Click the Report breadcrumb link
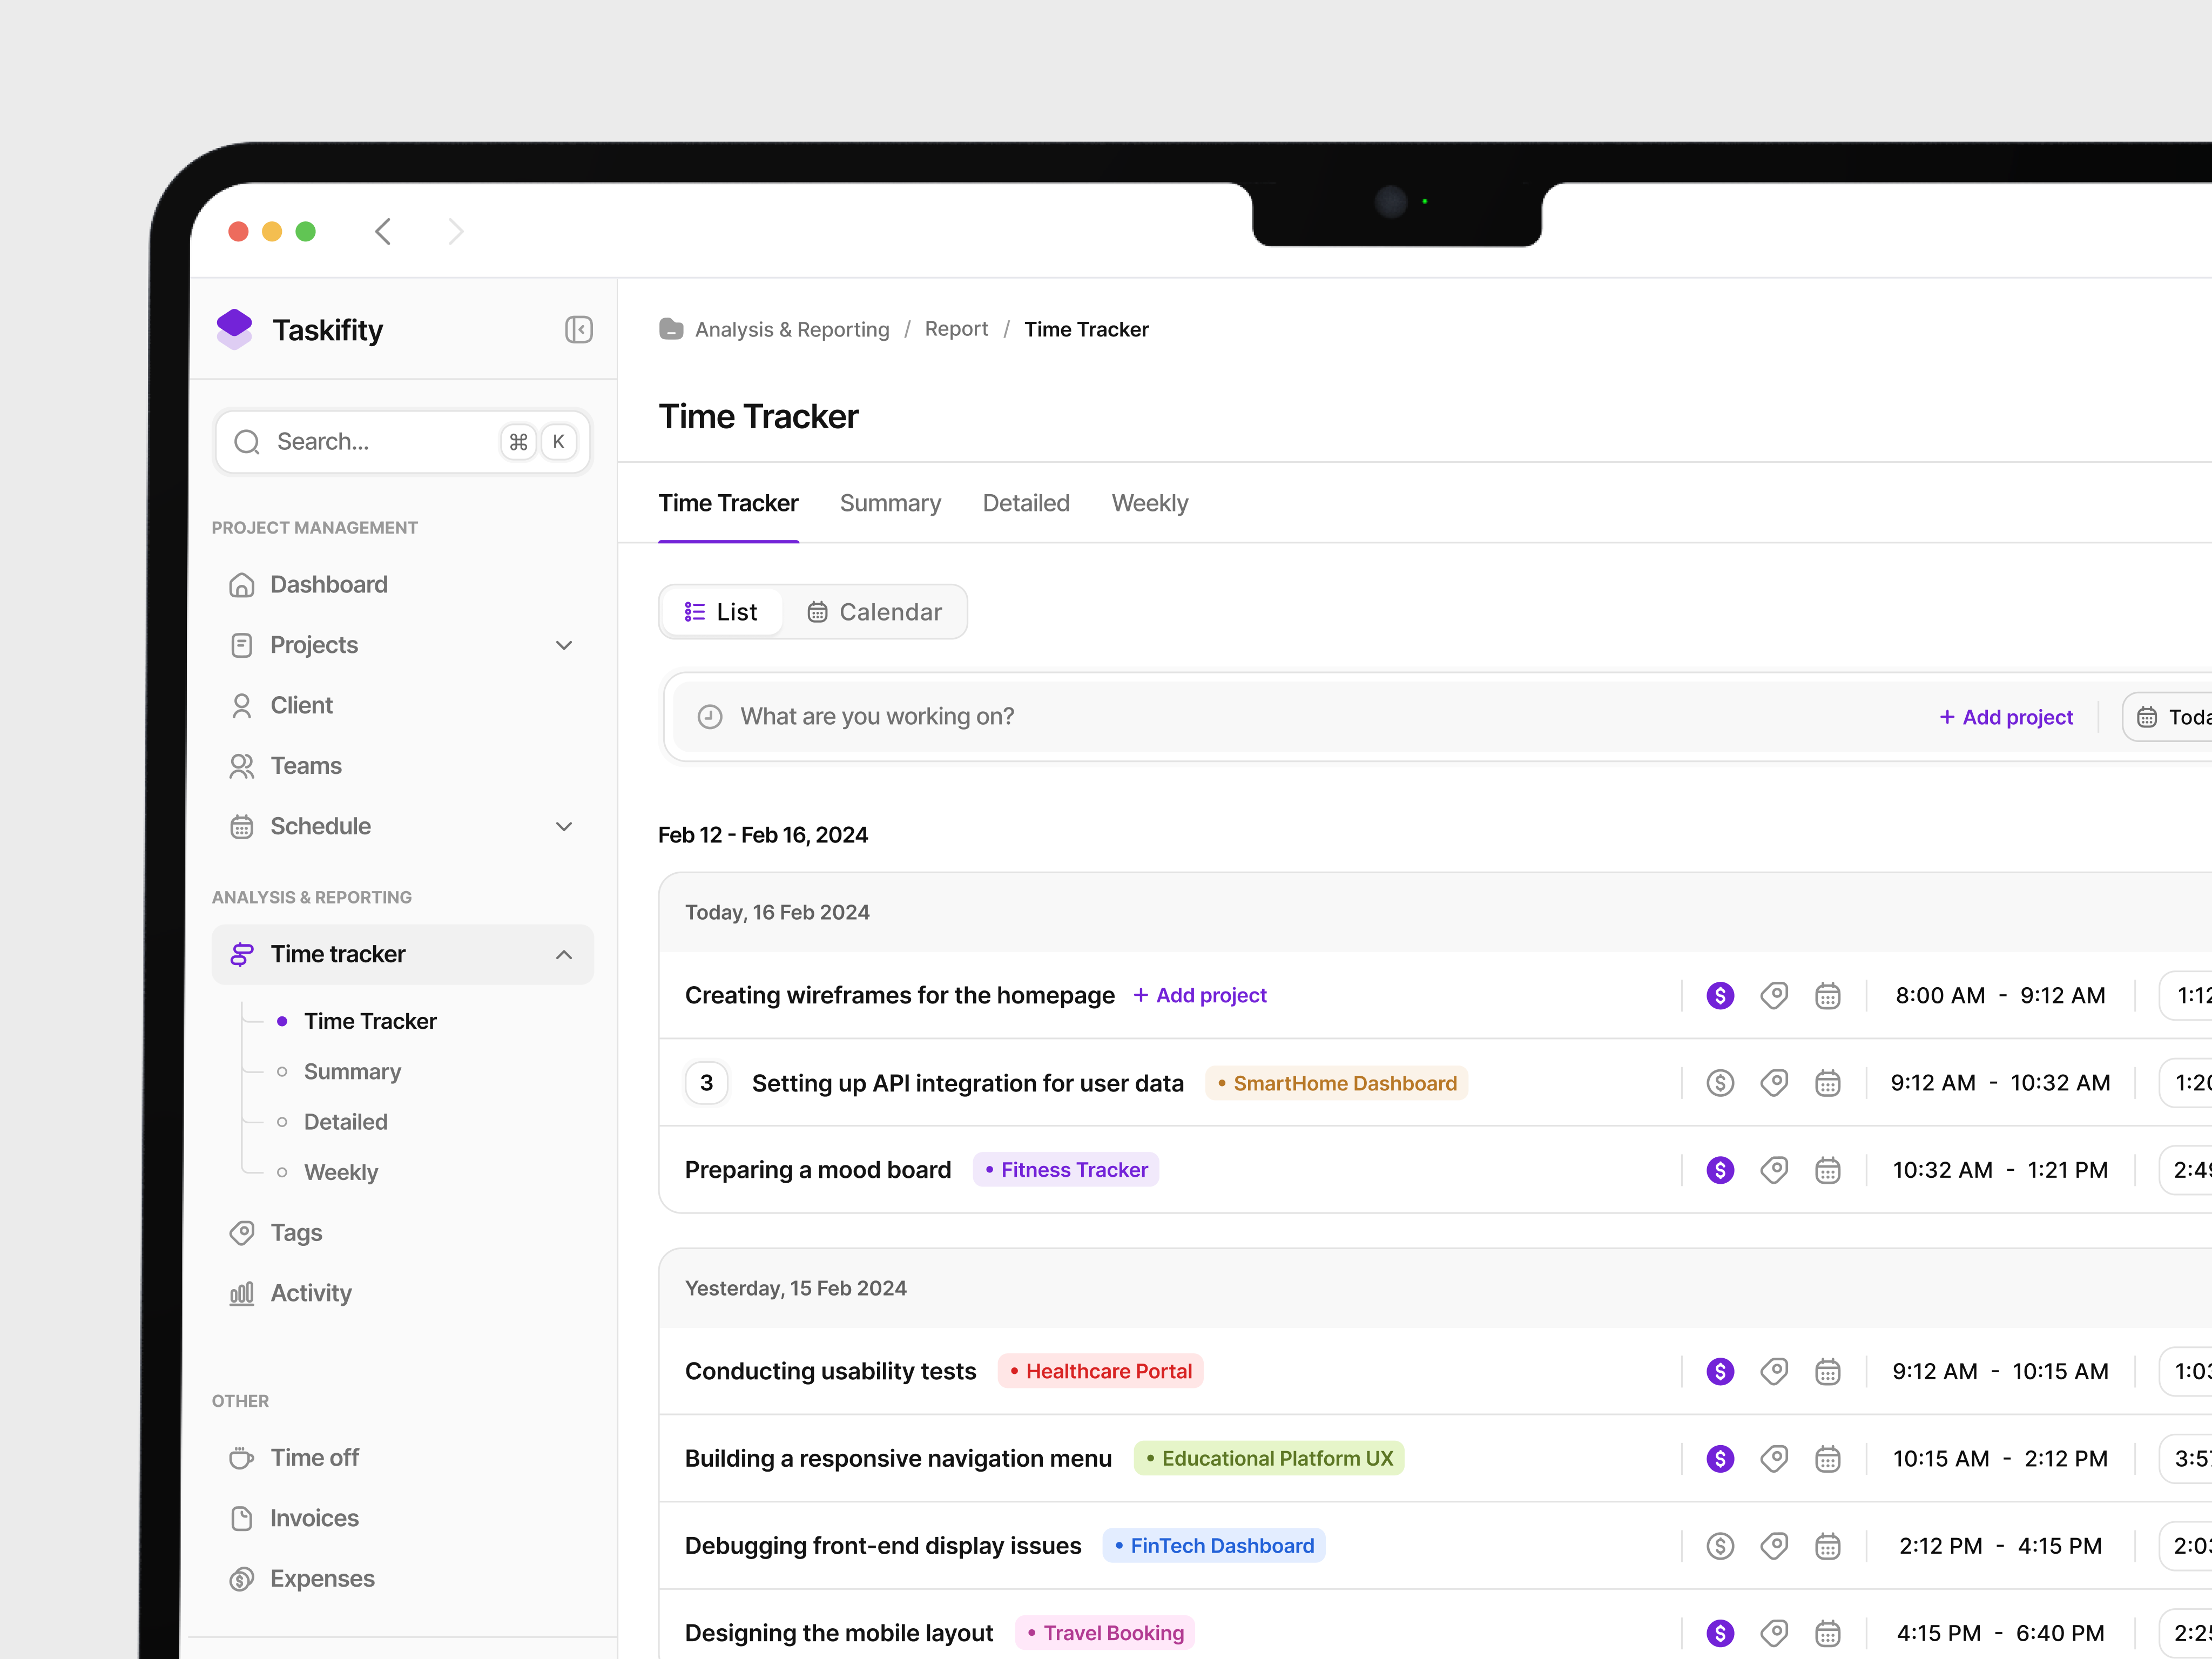The height and width of the screenshot is (1659, 2212). tap(956, 329)
